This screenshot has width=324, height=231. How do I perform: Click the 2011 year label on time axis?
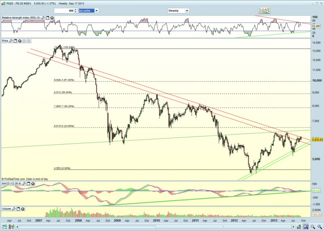pos(195,220)
